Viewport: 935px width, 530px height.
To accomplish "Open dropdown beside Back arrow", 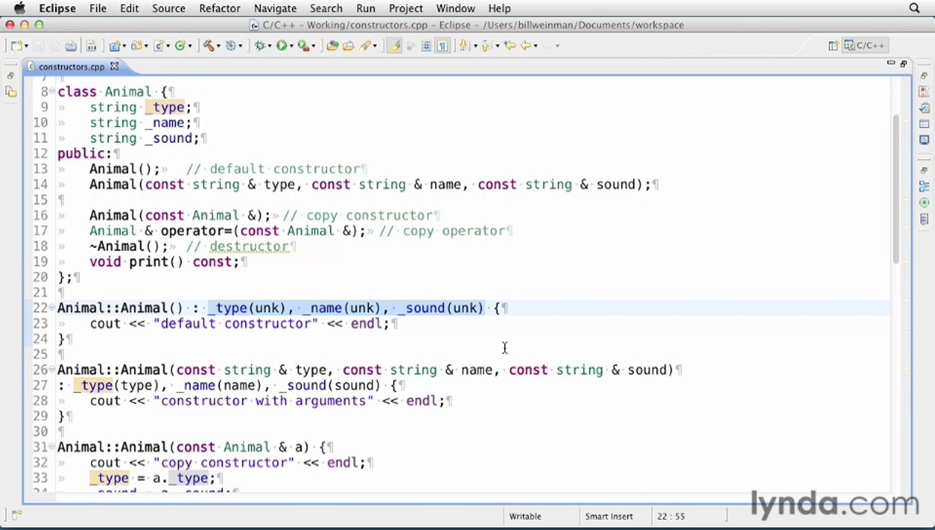I will (535, 46).
